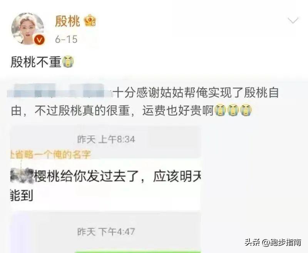The image size is (308, 253).
Task: Click chat timestamp 昨天 下午4:47
Action: (x=106, y=231)
